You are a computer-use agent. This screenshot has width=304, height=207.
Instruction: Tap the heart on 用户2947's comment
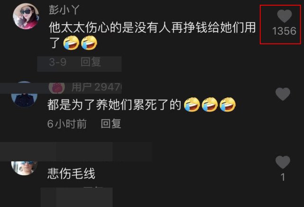pos(283,94)
